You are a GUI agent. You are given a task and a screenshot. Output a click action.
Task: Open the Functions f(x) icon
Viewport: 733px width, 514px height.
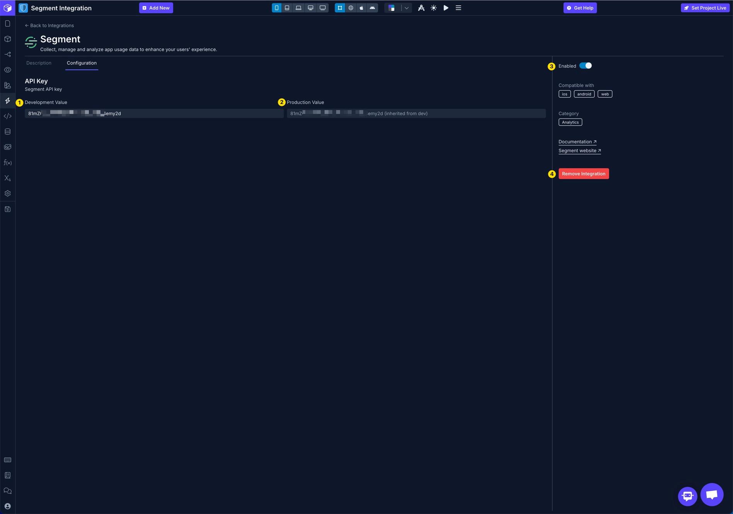[7, 163]
